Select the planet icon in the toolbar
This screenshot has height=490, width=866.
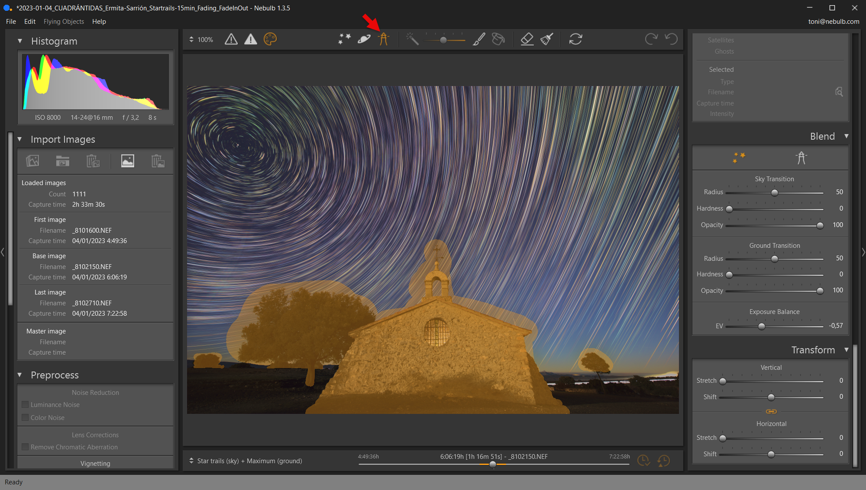pyautogui.click(x=364, y=39)
